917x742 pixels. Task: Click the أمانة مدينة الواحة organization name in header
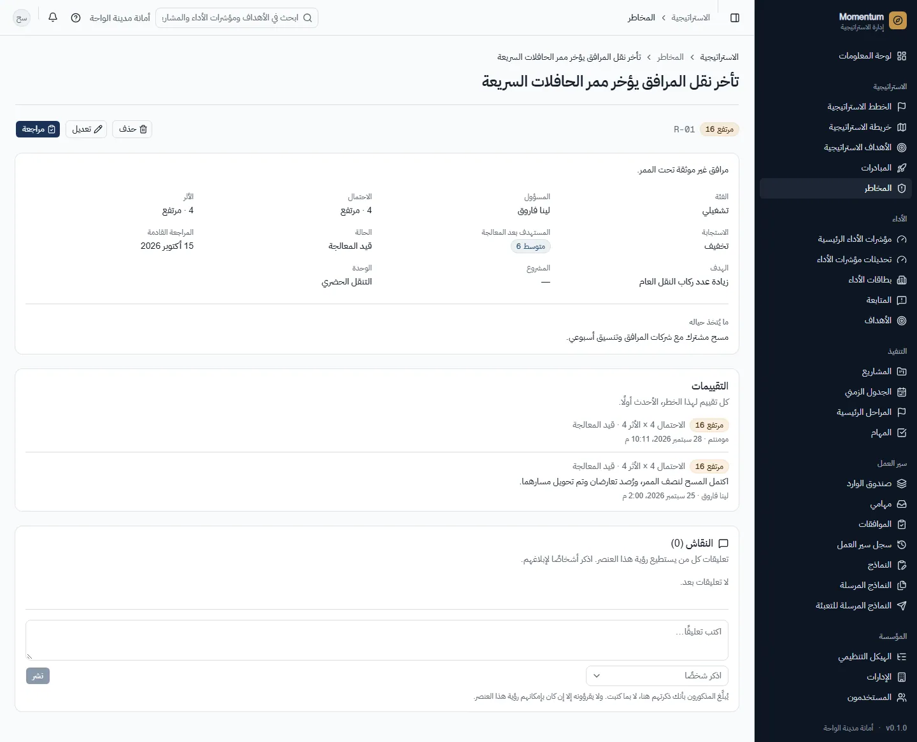[120, 18]
